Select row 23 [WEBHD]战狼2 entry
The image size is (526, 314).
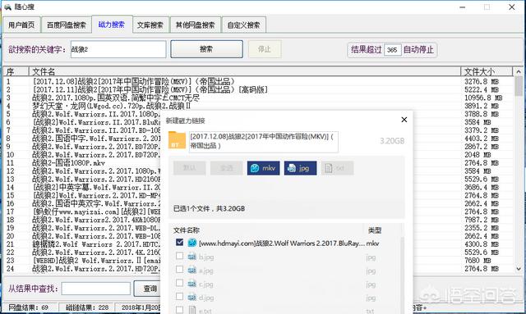(x=82, y=261)
